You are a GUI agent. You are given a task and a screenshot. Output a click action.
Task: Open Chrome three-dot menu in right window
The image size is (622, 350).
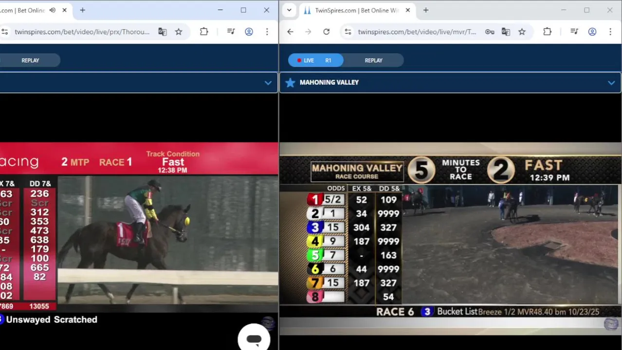[x=610, y=32]
